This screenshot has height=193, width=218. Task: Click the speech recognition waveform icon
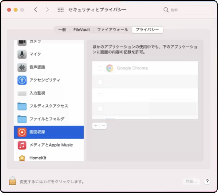pyautogui.click(x=22, y=67)
